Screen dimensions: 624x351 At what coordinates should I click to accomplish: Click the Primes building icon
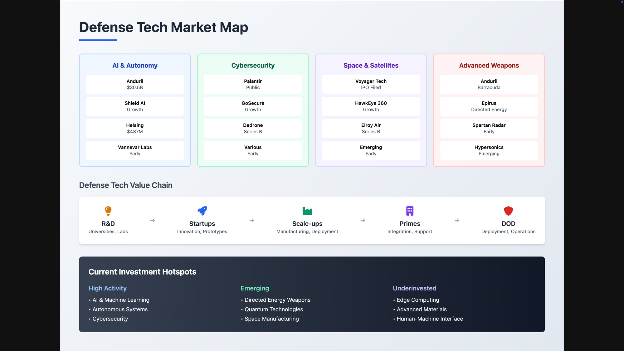point(410,211)
